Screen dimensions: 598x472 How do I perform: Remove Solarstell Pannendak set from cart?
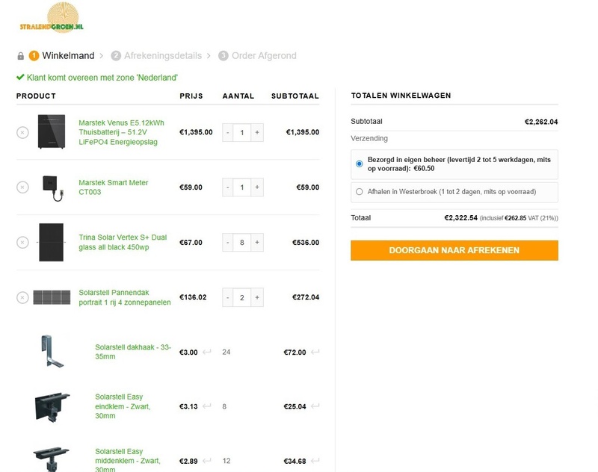click(22, 297)
